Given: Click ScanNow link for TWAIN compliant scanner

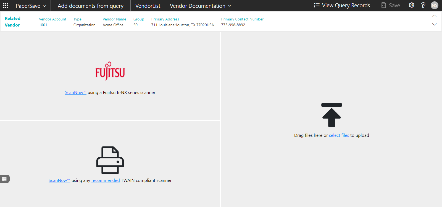Looking at the screenshot, I should (x=59, y=180).
